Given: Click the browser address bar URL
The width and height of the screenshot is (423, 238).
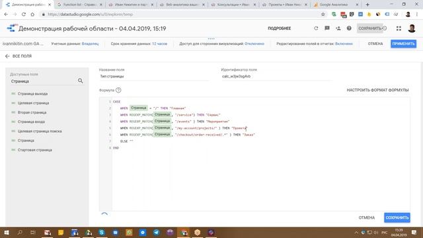Looking at the screenshot, I should point(90,15).
